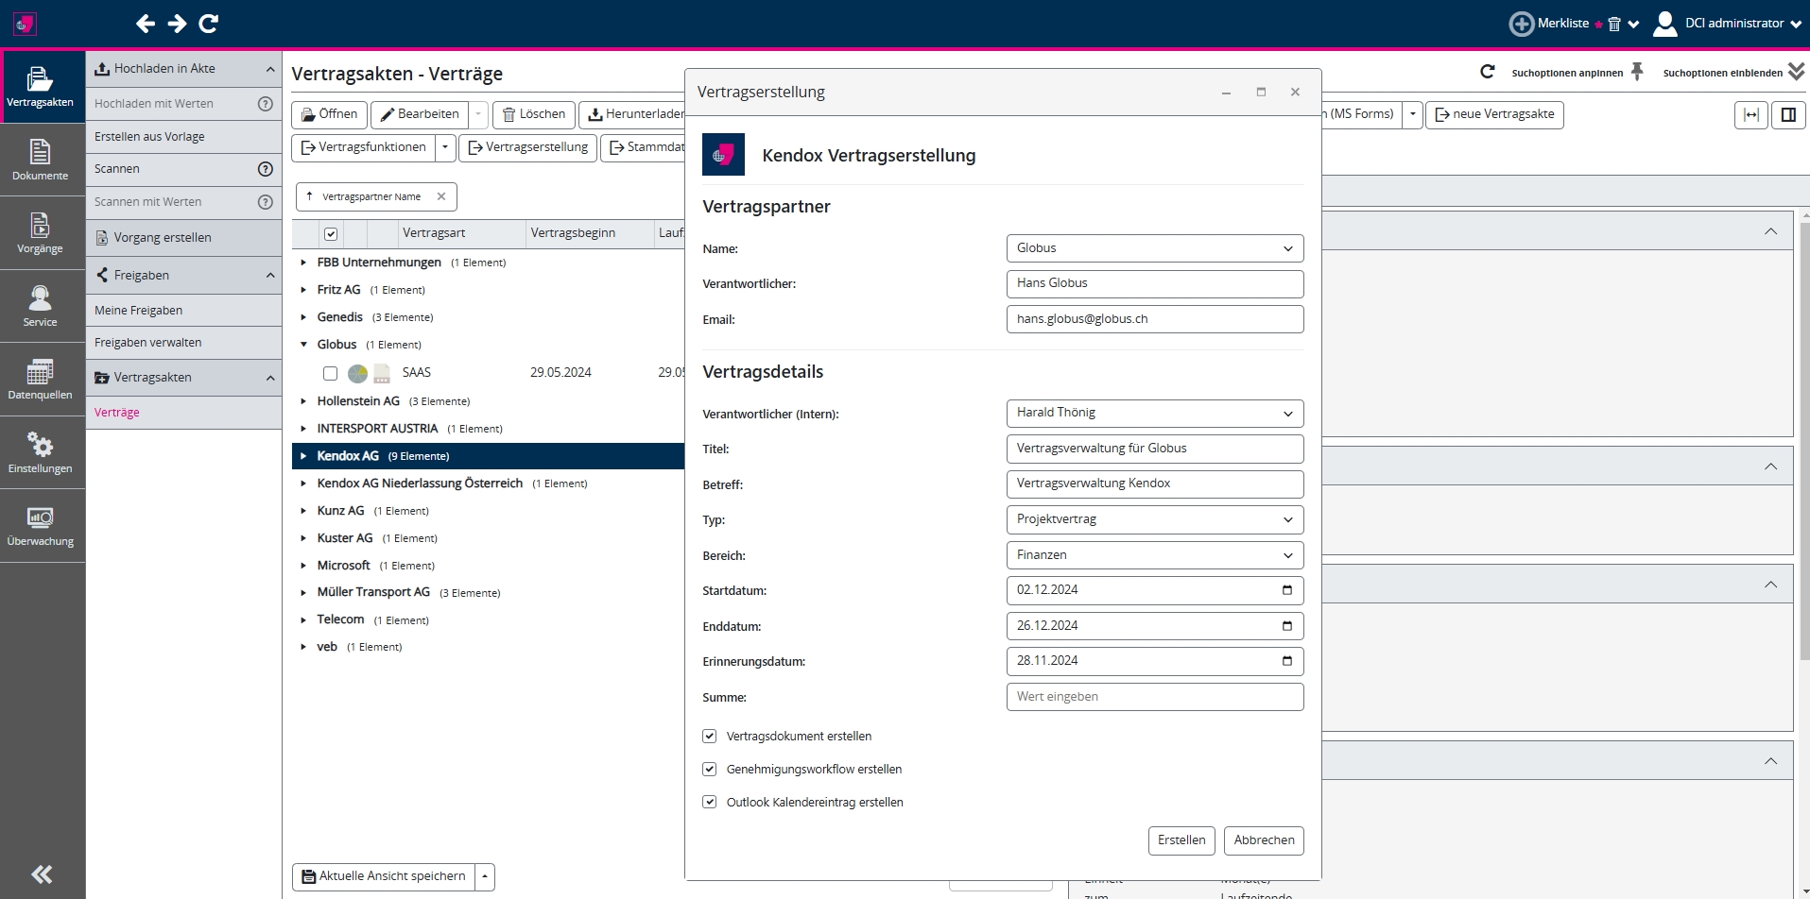The height and width of the screenshot is (899, 1810).
Task: Click the Abbrechen button
Action: [x=1264, y=840]
